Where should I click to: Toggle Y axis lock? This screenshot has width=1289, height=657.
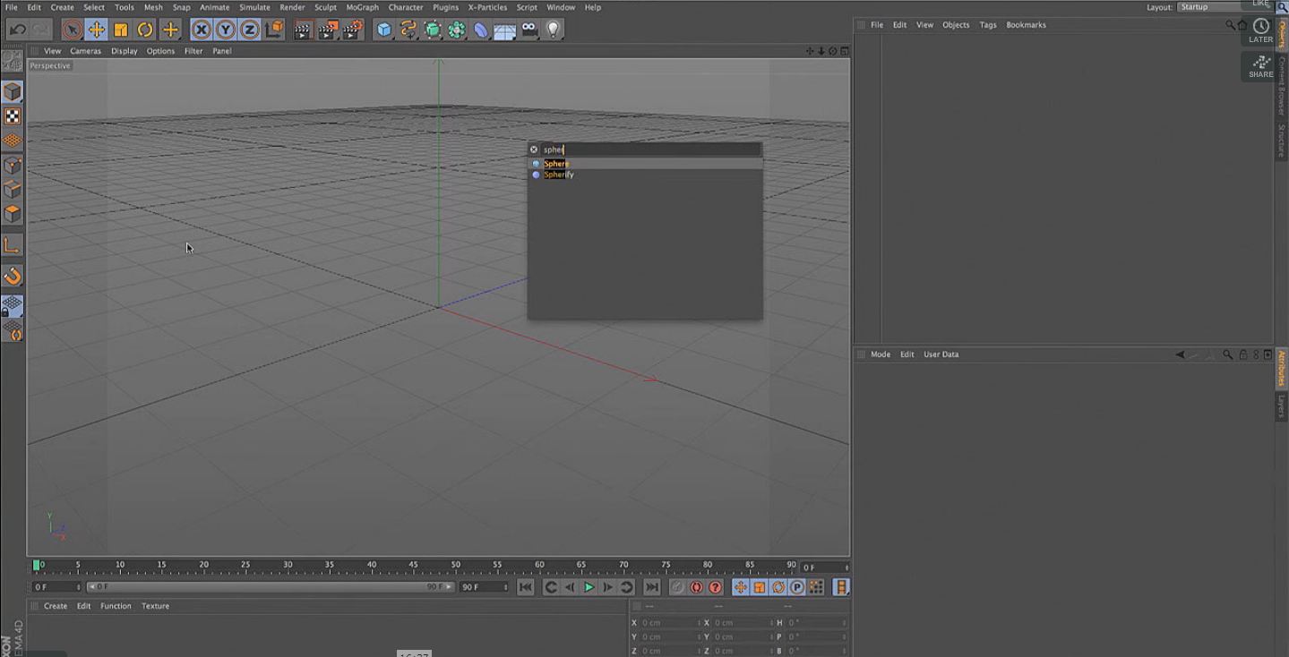pyautogui.click(x=226, y=30)
